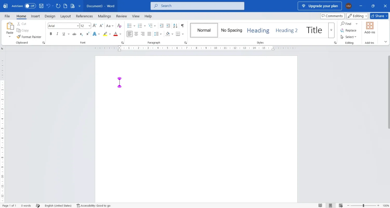Toggle Center alignment

coord(136,34)
